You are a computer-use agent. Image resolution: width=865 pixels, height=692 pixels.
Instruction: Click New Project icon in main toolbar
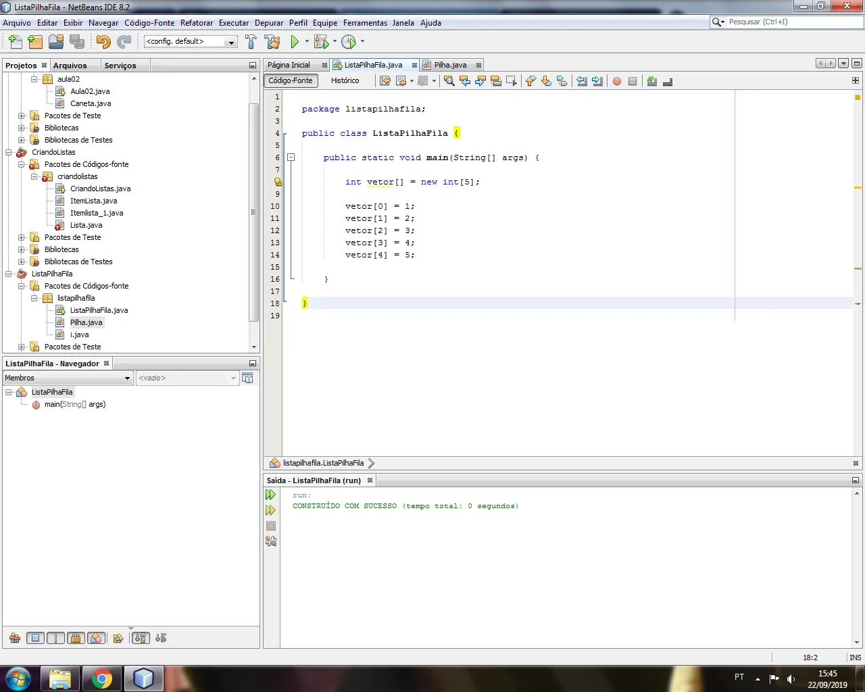[35, 42]
